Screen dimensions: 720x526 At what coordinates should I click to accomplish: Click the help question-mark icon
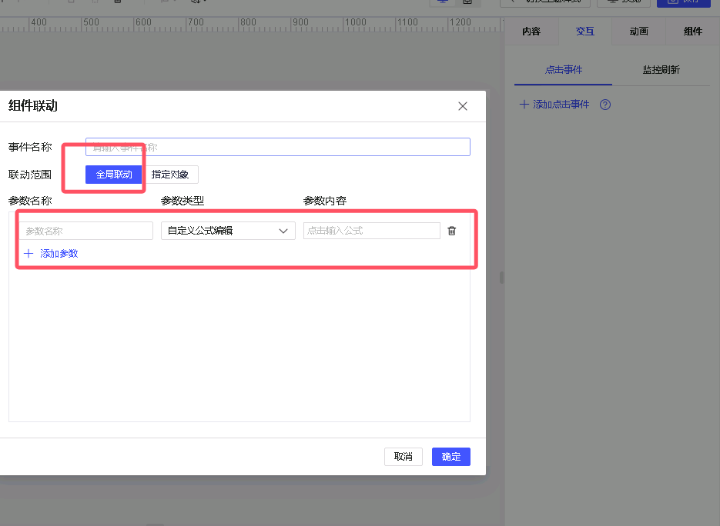(x=605, y=105)
